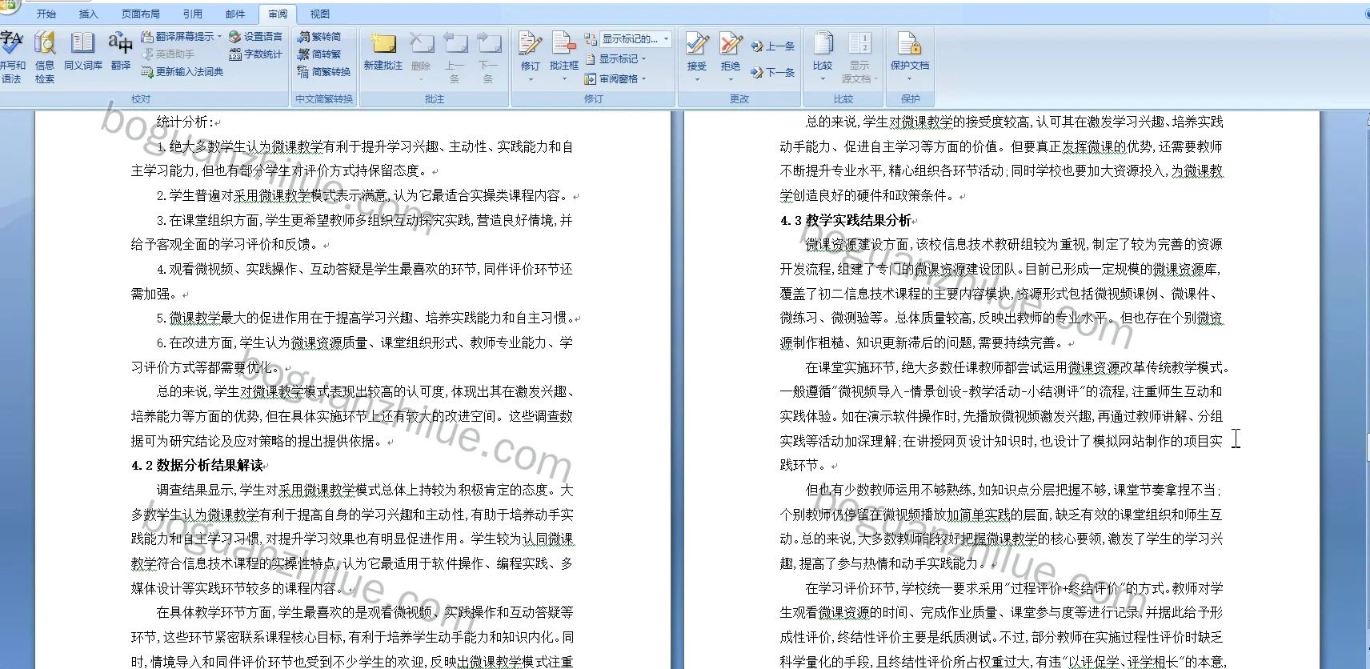The width and height of the screenshot is (1370, 669).
Task: Expand the arrow under 接受
Action: coord(697,78)
